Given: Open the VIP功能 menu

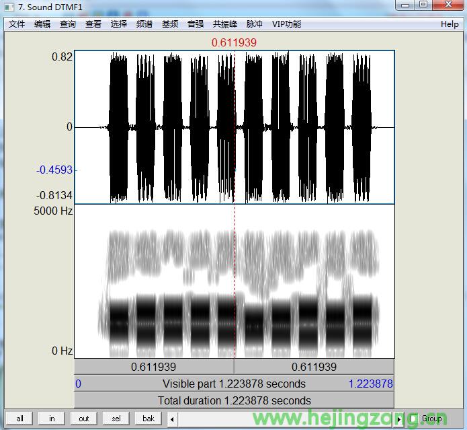Looking at the screenshot, I should 286,24.
